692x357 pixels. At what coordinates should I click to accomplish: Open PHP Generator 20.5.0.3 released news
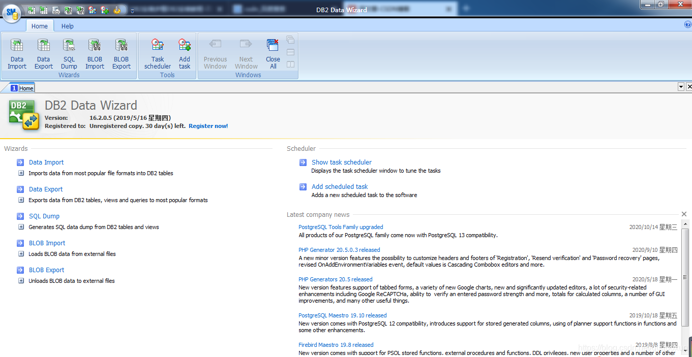pyautogui.click(x=339, y=250)
